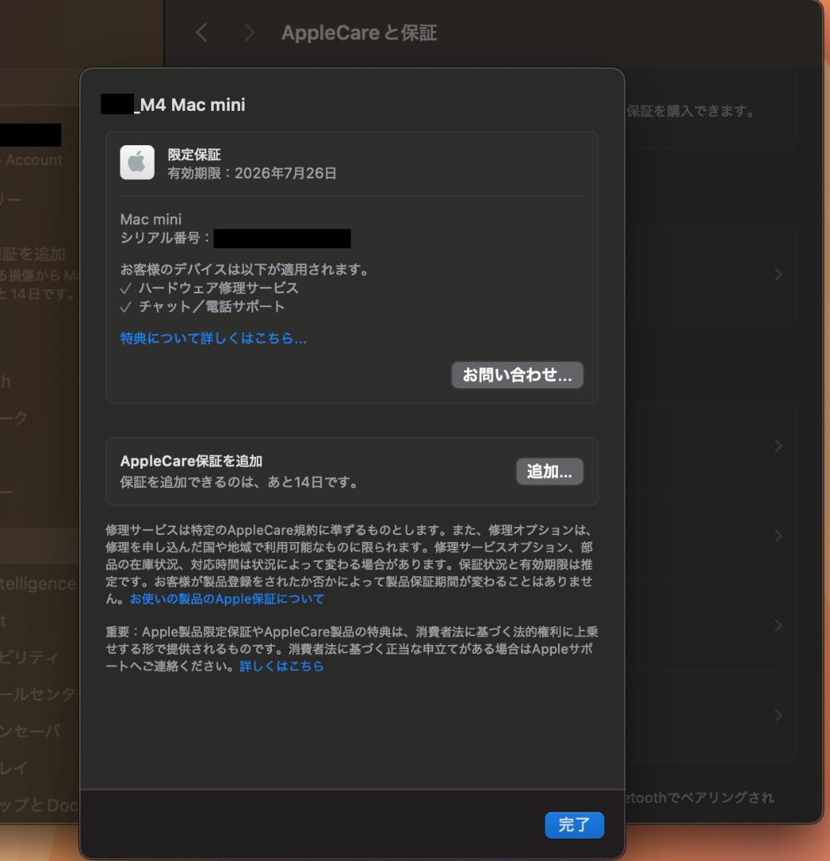Go to コントロールセンター in the sidebar
Image resolution: width=830 pixels, height=861 pixels.
point(37,694)
